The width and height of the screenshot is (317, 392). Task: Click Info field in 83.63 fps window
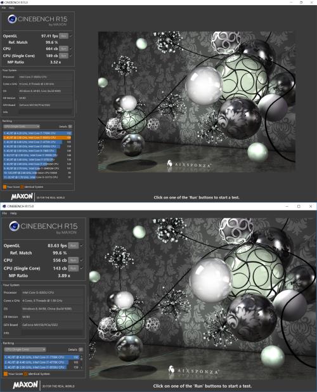pos(52,333)
